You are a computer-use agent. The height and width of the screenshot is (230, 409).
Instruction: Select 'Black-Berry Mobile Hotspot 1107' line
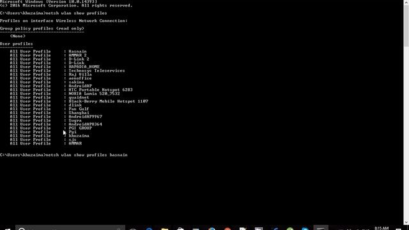pyautogui.click(x=108, y=101)
